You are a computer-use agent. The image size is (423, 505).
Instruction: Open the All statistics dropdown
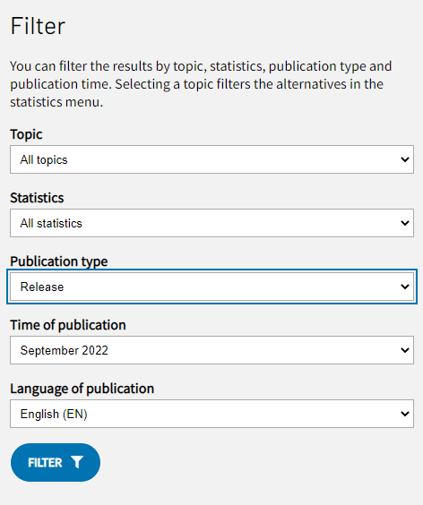coord(211,223)
